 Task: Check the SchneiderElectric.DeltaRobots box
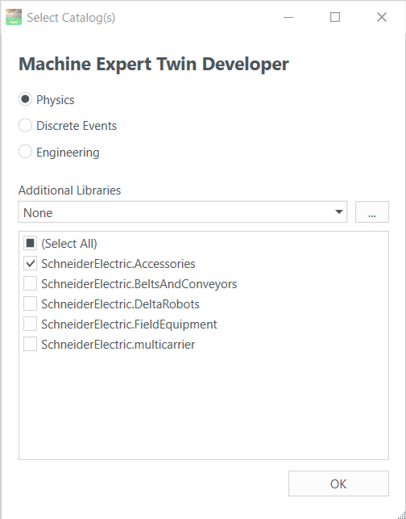[x=30, y=304]
